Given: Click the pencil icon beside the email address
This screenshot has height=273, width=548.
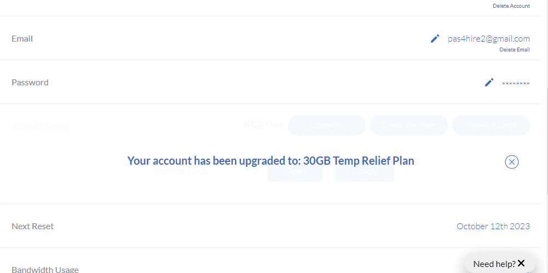Looking at the screenshot, I should (435, 38).
